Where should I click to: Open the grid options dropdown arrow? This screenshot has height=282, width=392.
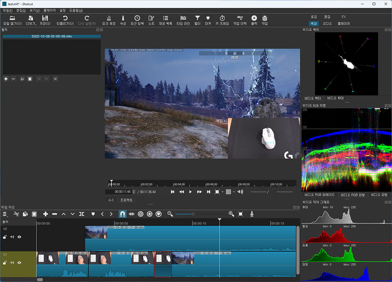tap(234, 192)
